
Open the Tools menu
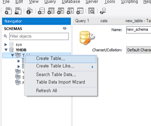point(110,2)
